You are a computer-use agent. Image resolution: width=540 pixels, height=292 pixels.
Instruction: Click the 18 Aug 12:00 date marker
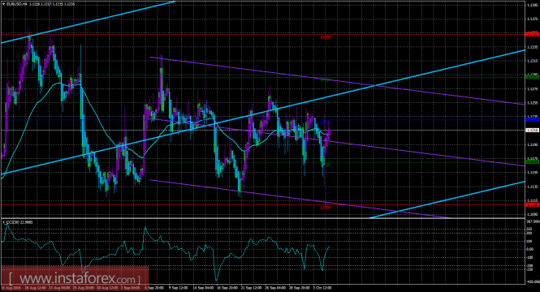point(35,287)
